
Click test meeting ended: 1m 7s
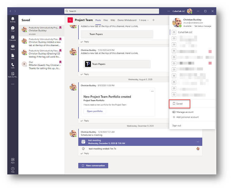[x=102, y=149]
